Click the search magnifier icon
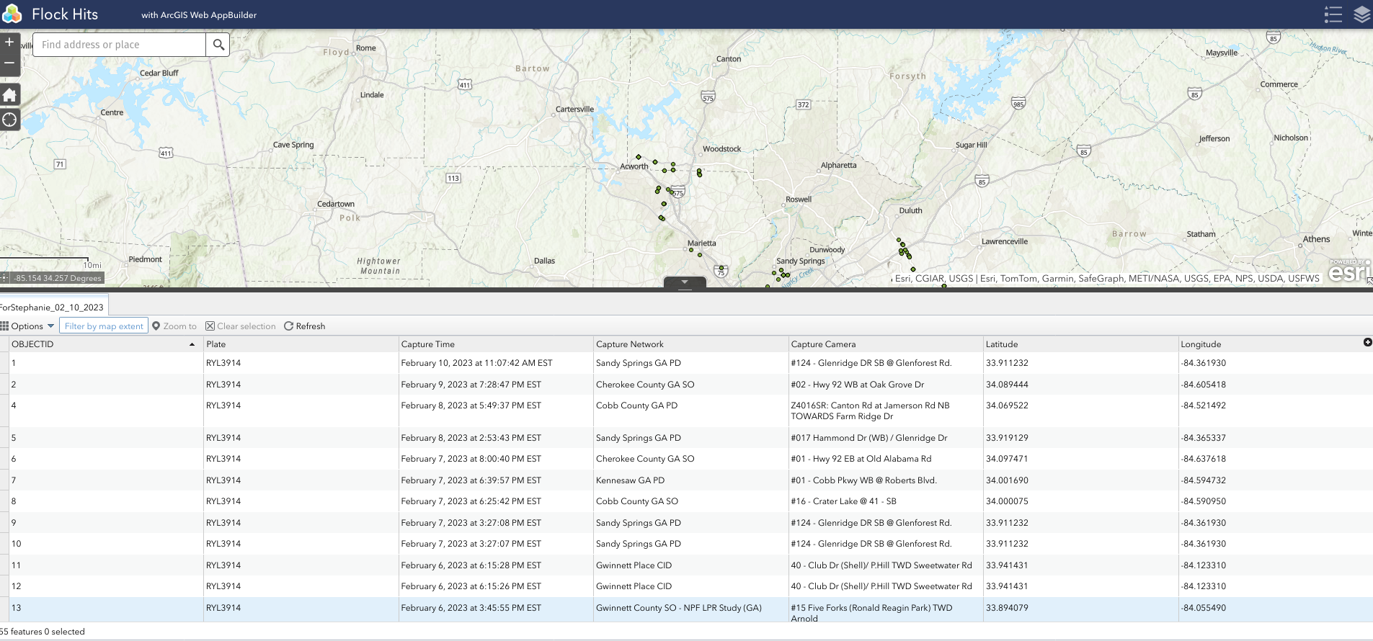This screenshot has width=1373, height=641. coord(218,45)
